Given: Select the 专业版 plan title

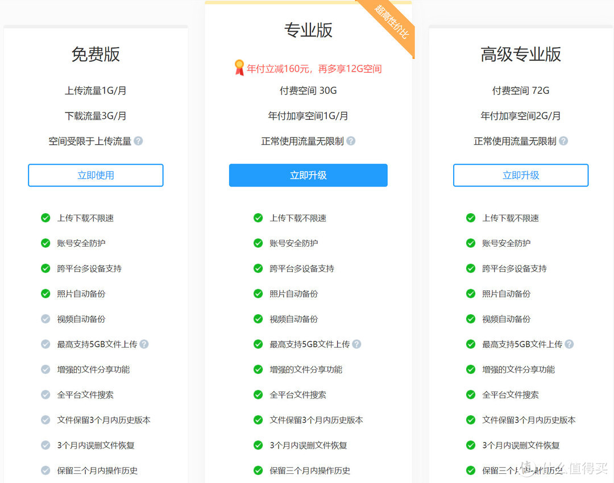Looking at the screenshot, I should tap(308, 30).
